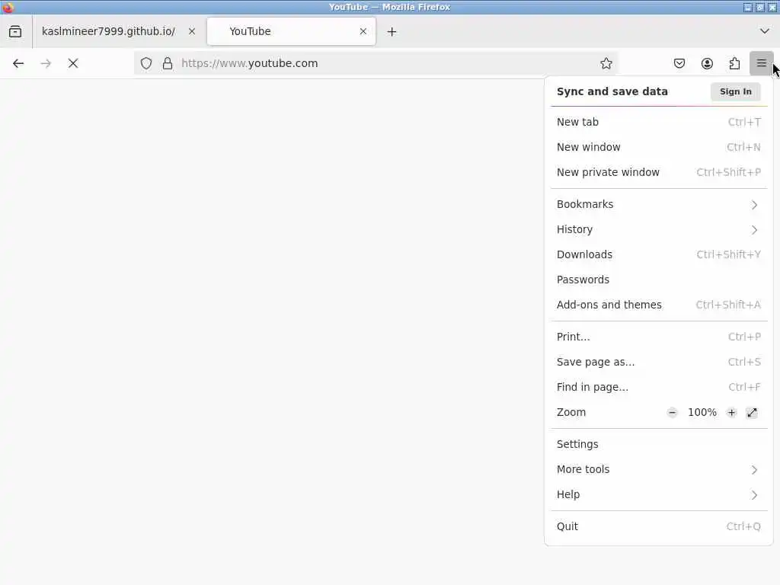
Task: Expand History submenu
Action: tap(659, 229)
